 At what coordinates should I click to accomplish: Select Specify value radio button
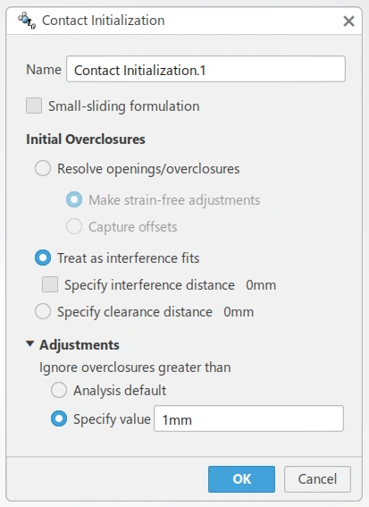click(x=59, y=418)
